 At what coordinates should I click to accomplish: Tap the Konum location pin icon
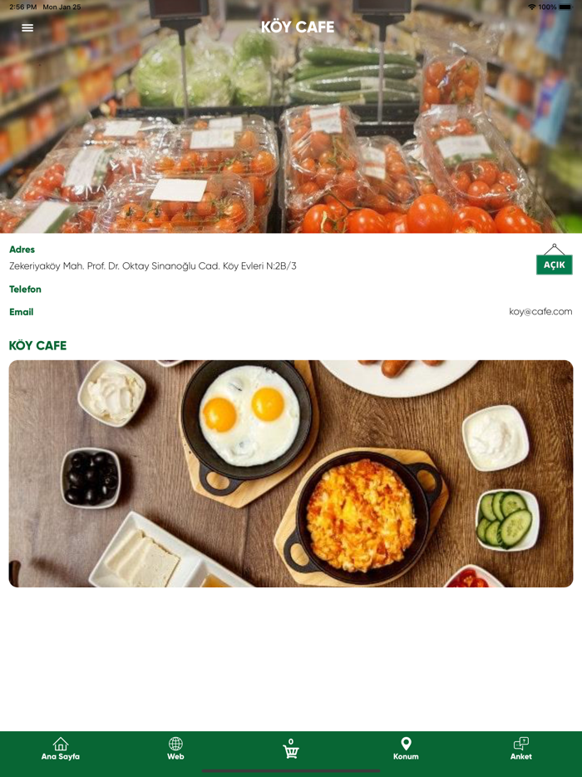point(406,744)
